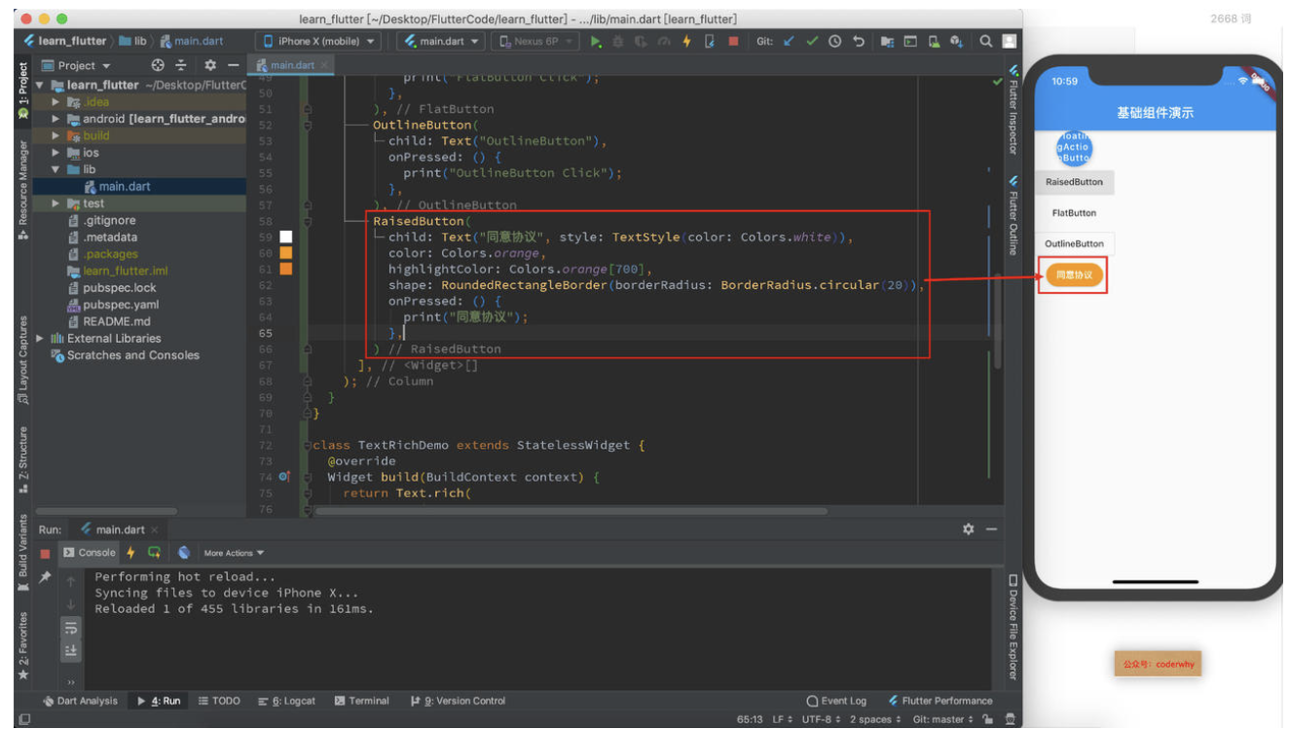Revert changes with Git rollback arrow
This screenshot has width=1289, height=730.
[x=859, y=42]
